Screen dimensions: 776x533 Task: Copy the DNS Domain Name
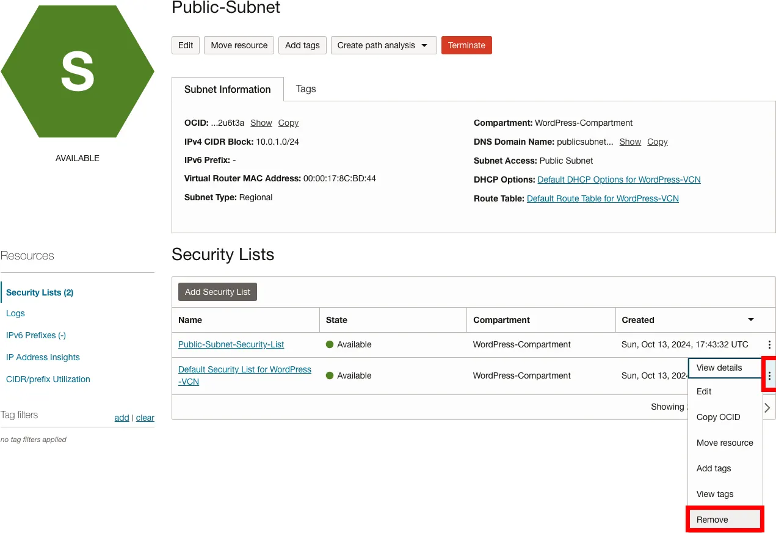tap(657, 142)
